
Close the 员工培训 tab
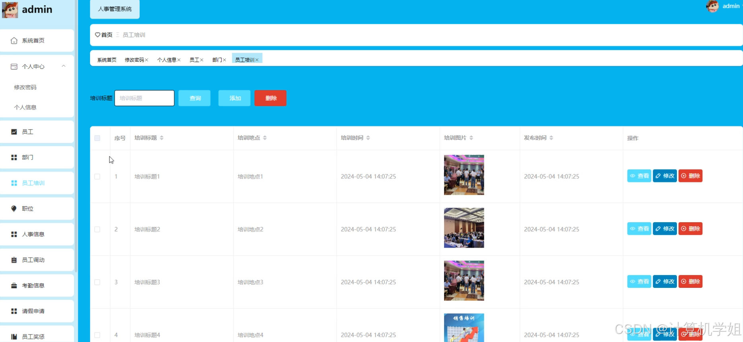click(x=257, y=60)
